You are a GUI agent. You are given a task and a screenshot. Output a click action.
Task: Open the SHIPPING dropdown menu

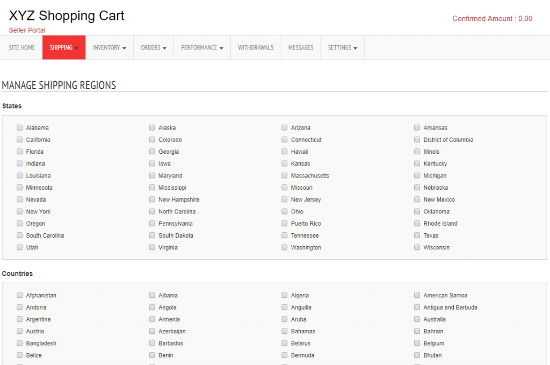[63, 47]
